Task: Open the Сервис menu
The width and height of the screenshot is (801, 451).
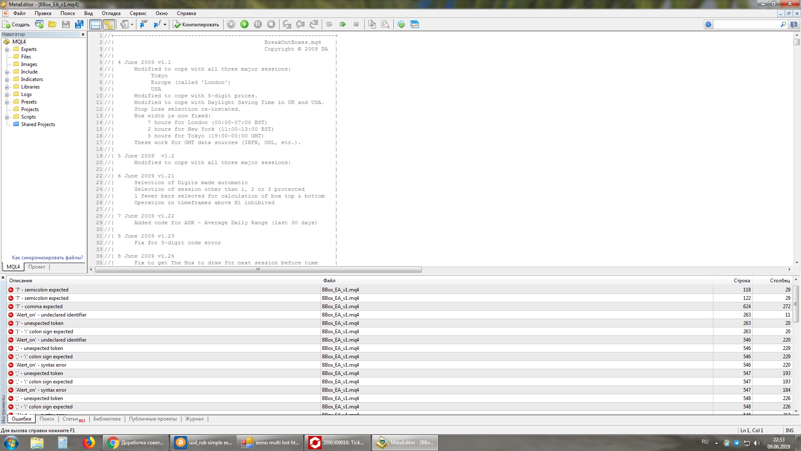Action: (x=138, y=13)
